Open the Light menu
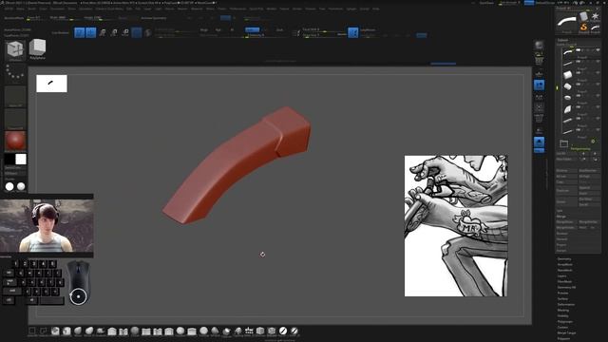 point(159,9)
